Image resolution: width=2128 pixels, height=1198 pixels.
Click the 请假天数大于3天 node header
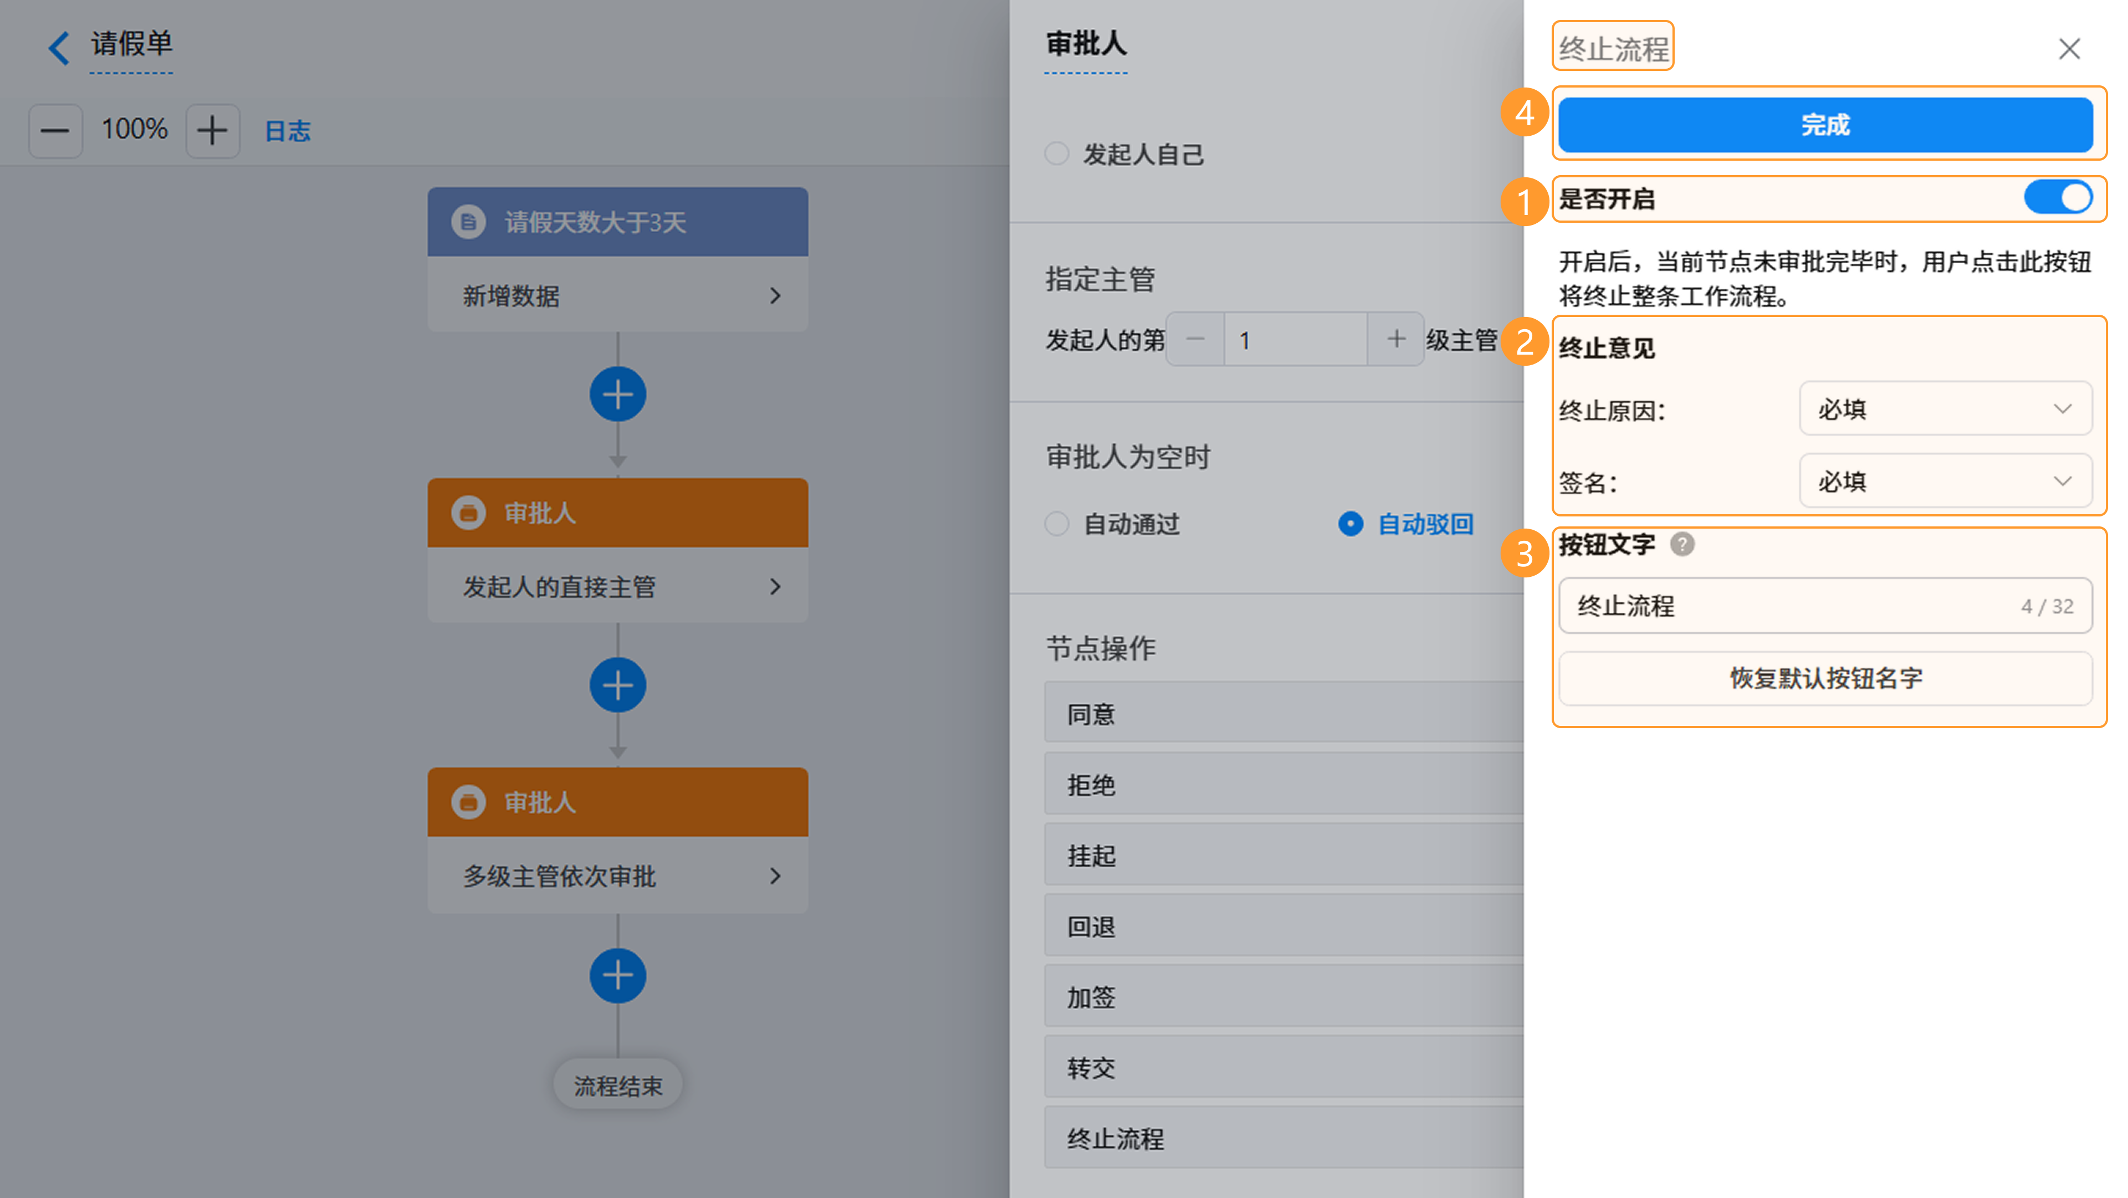(618, 222)
